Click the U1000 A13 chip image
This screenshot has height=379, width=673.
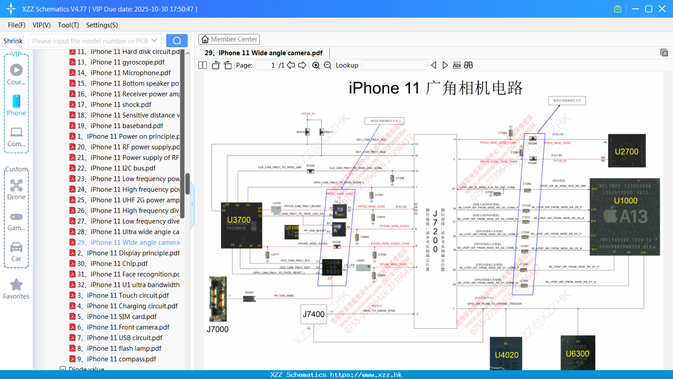click(625, 216)
